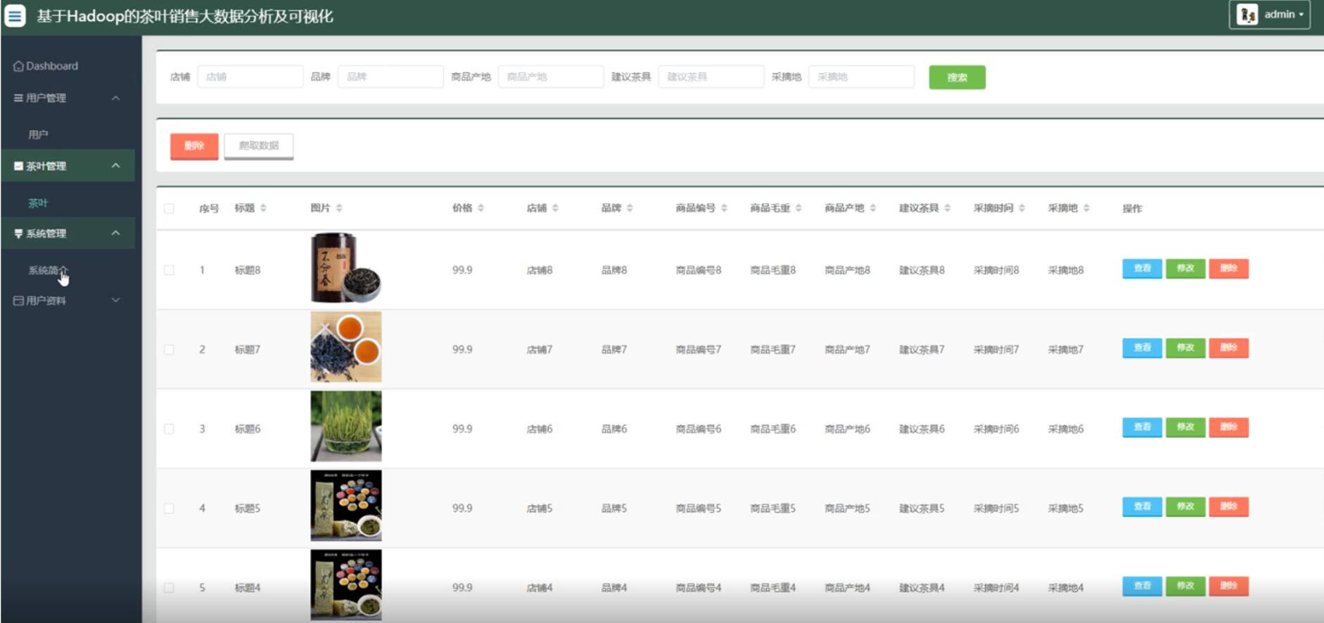Open the 茶叶 submenu item
1324x623 pixels.
point(38,203)
